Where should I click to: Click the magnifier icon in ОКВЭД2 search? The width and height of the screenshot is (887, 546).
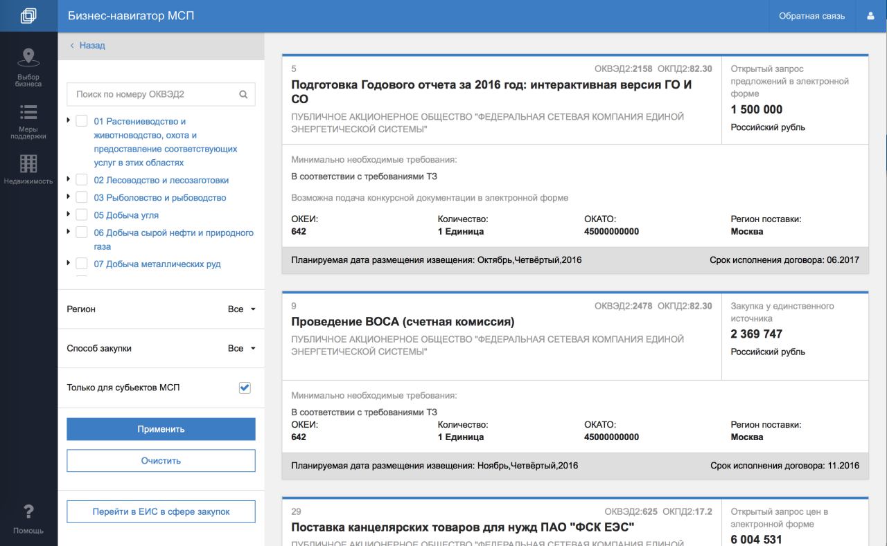[x=243, y=95]
